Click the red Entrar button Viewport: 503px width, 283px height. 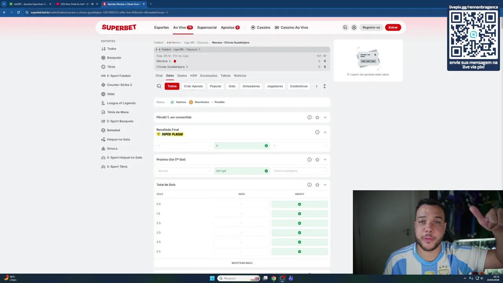point(393,28)
